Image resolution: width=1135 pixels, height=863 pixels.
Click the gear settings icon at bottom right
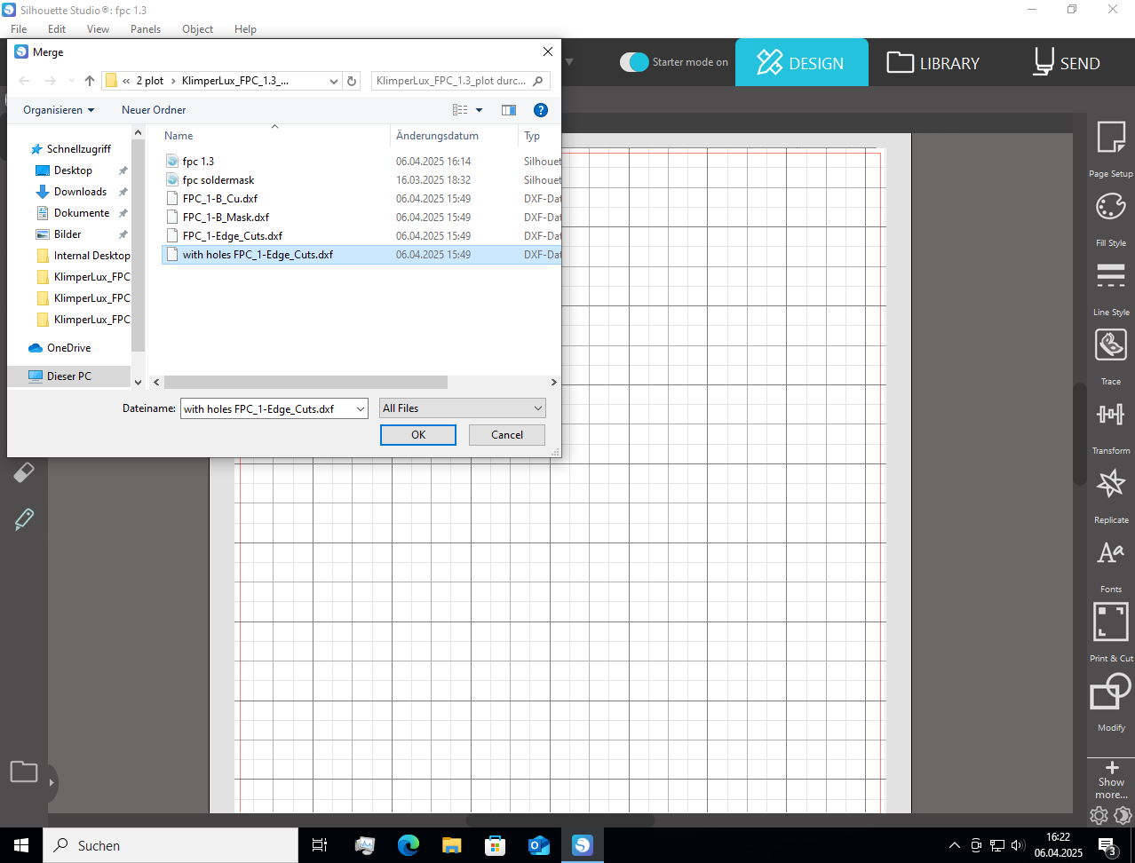click(x=1099, y=815)
